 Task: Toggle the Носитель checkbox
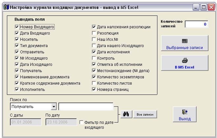(x=17, y=39)
